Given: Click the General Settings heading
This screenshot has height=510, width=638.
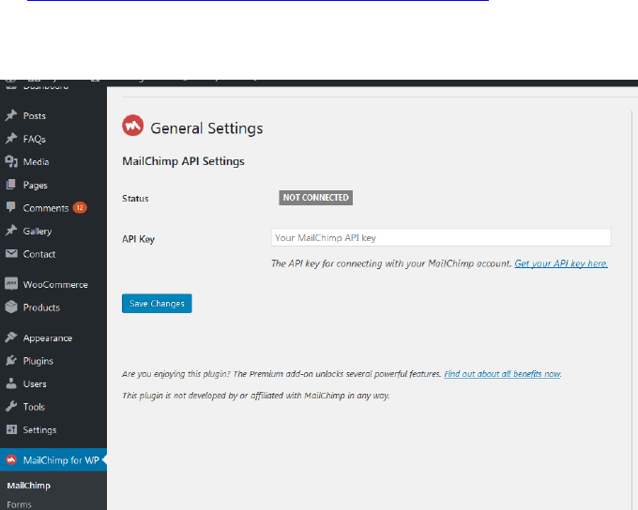Looking at the screenshot, I should 206,128.
